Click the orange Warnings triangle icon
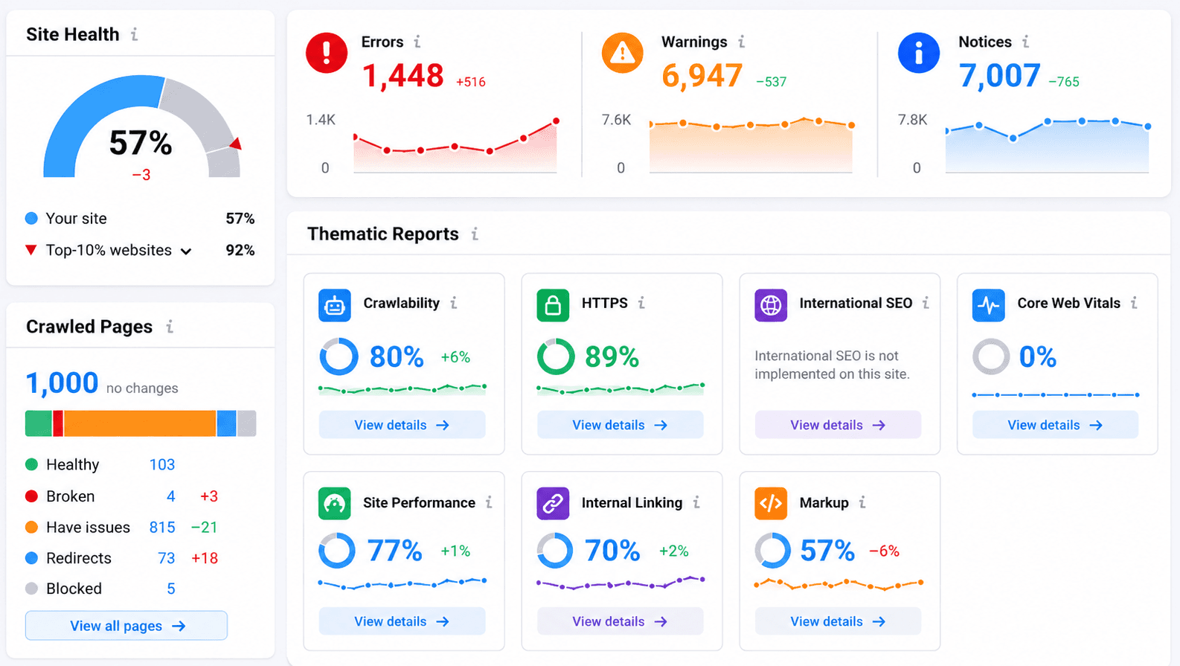1180x666 pixels. pyautogui.click(x=622, y=53)
